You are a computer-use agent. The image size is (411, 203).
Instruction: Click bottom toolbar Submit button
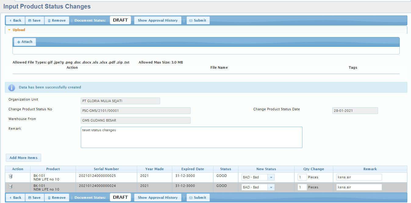(198, 198)
